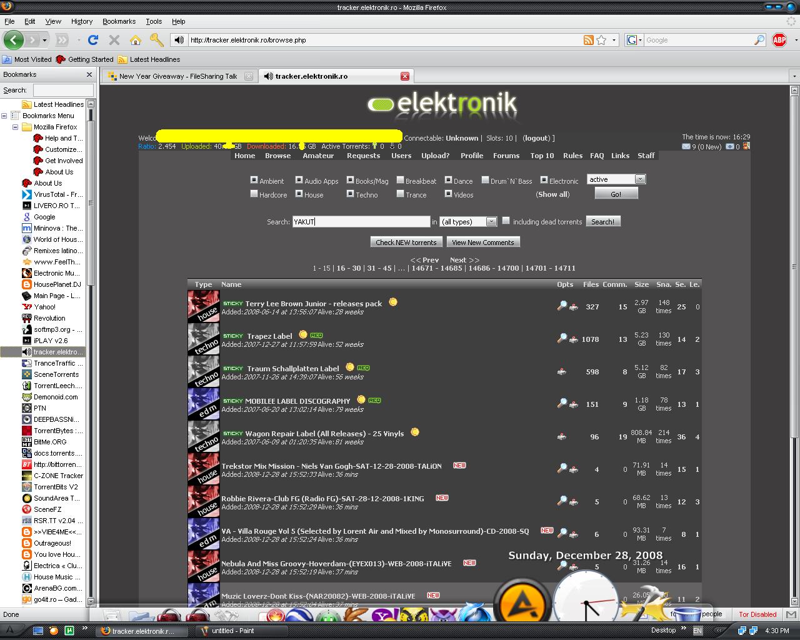Open the Top 10 link in the site navigation
Viewport: 800px width, 640px height.
[542, 156]
